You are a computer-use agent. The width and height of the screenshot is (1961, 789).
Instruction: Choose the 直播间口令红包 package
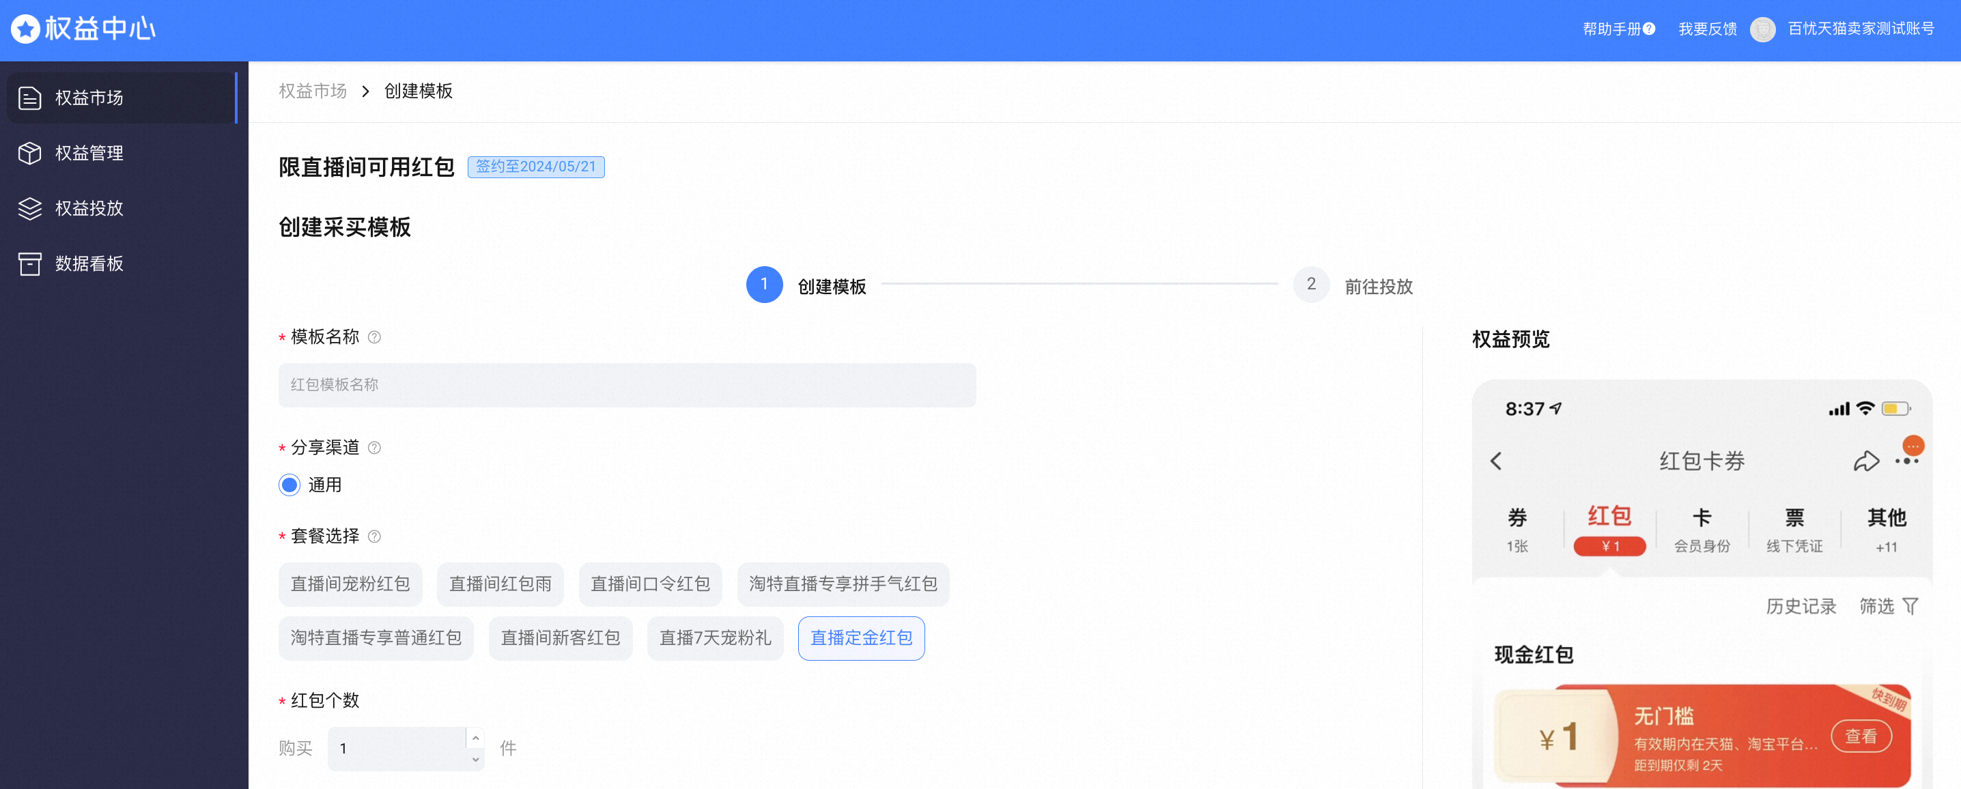click(650, 584)
